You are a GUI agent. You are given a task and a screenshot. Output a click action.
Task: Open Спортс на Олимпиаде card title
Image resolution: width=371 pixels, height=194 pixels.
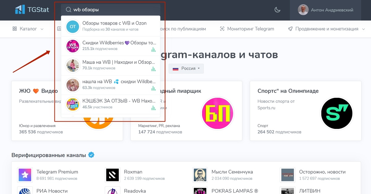tap(288, 91)
